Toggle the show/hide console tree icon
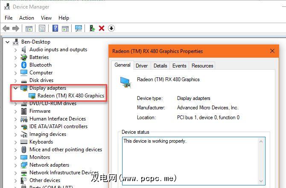This screenshot has height=188, width=286. pyautogui.click(x=29, y=28)
